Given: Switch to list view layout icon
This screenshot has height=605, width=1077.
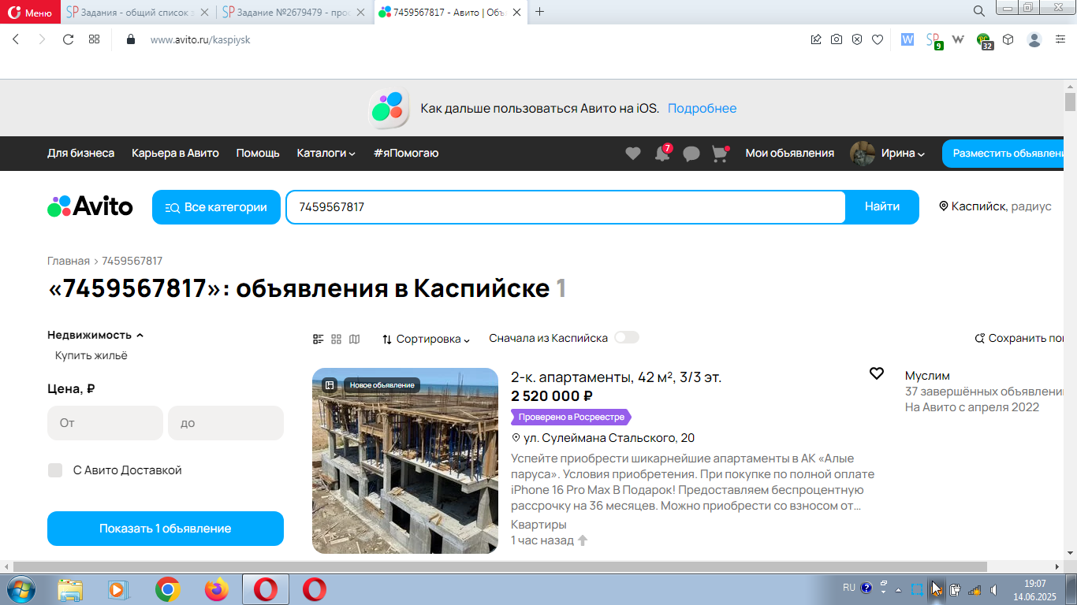Looking at the screenshot, I should tap(319, 339).
